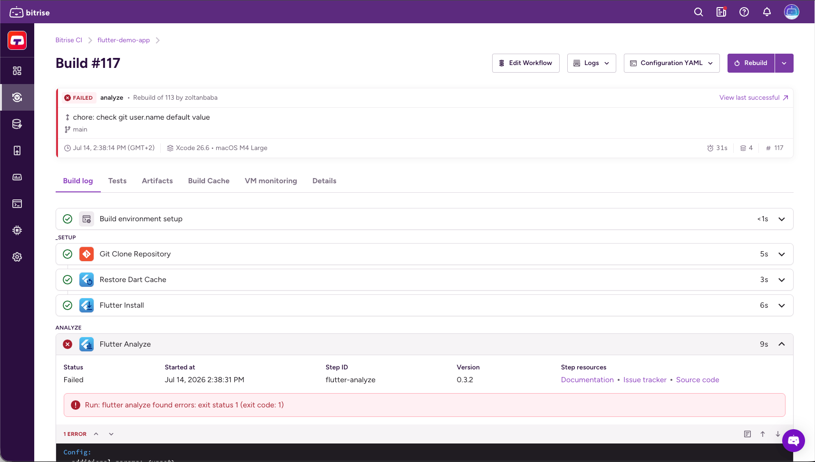Click the Edit Workflow button
Screen dimensions: 815x462
526,63
